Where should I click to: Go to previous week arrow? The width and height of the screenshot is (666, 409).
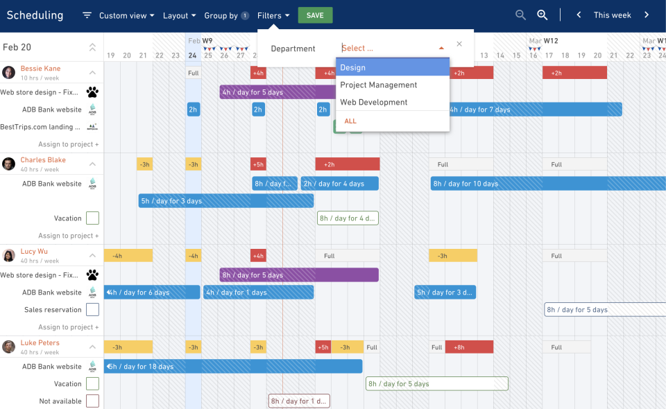[x=579, y=15]
